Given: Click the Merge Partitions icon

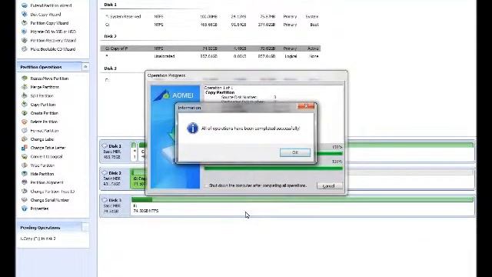Looking at the screenshot, I should [25, 87].
